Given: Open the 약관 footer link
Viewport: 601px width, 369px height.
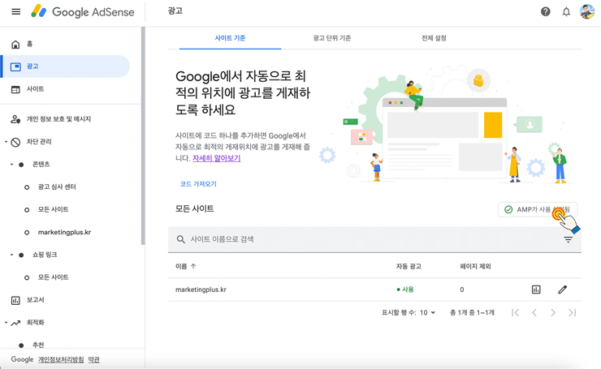Looking at the screenshot, I should click(x=94, y=359).
